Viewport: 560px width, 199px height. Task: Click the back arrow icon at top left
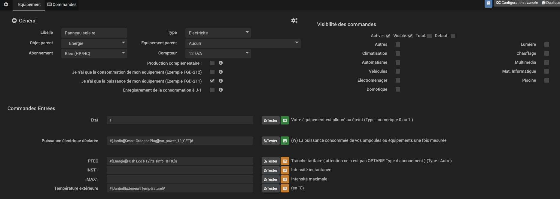click(6, 4)
